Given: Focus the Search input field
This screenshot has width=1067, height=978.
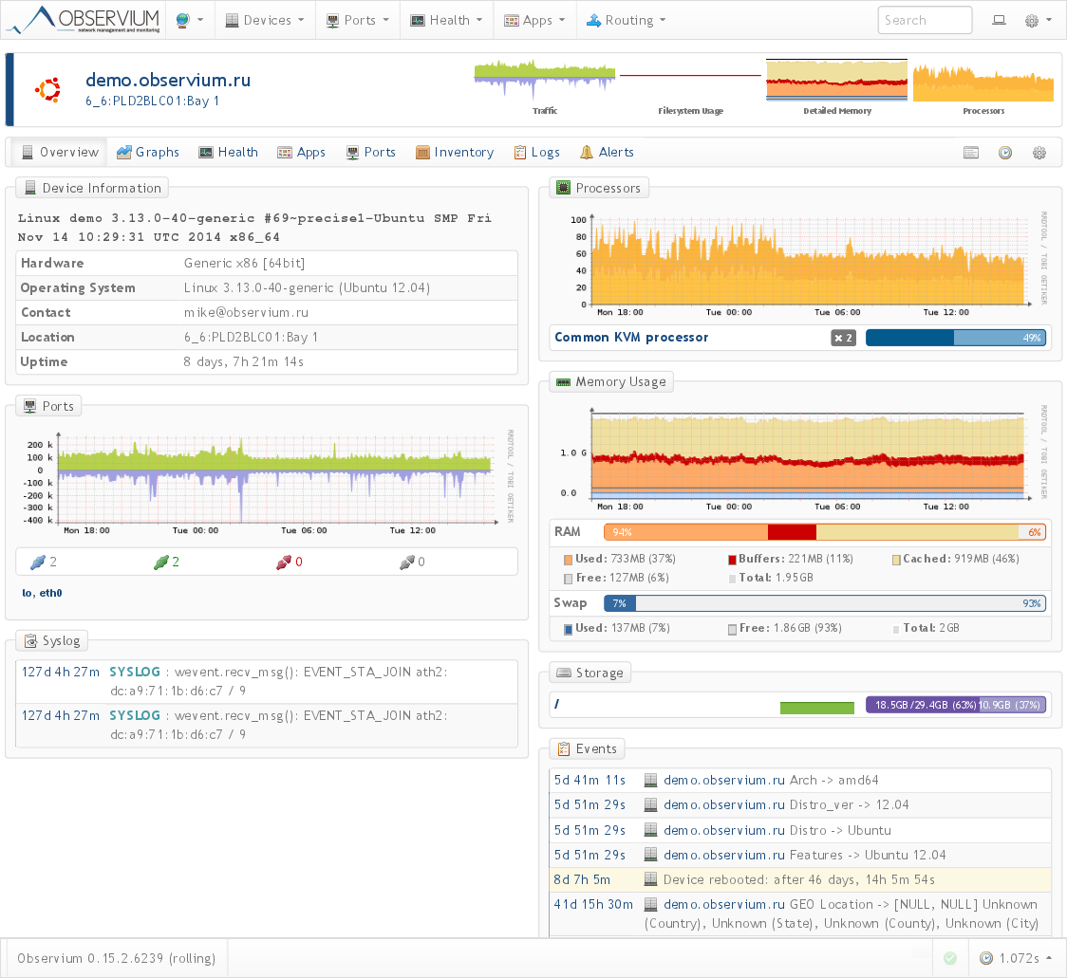Looking at the screenshot, I should tap(924, 21).
